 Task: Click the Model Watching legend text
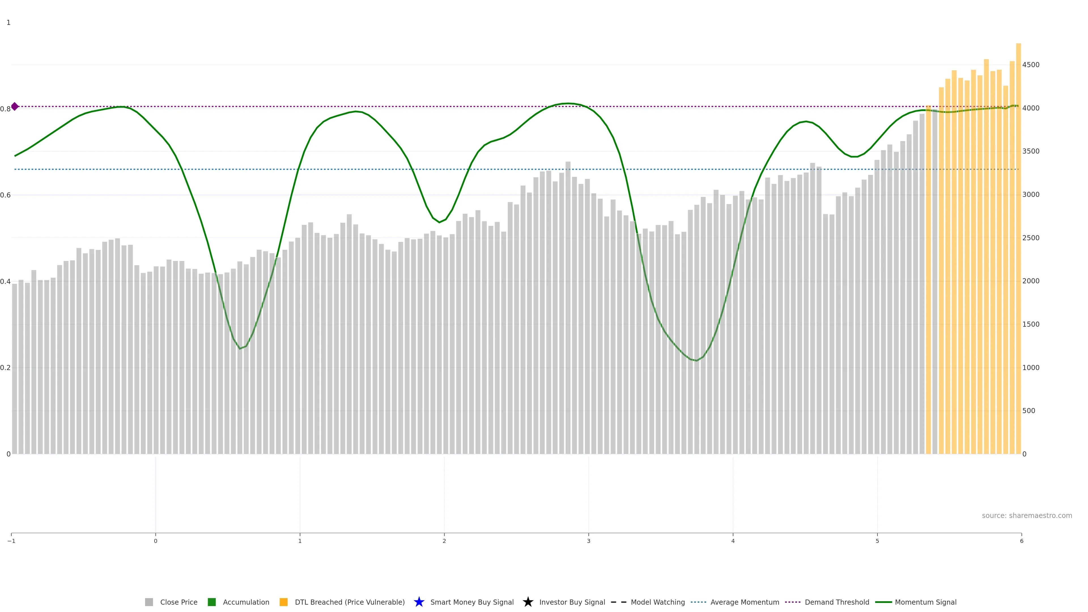(657, 602)
